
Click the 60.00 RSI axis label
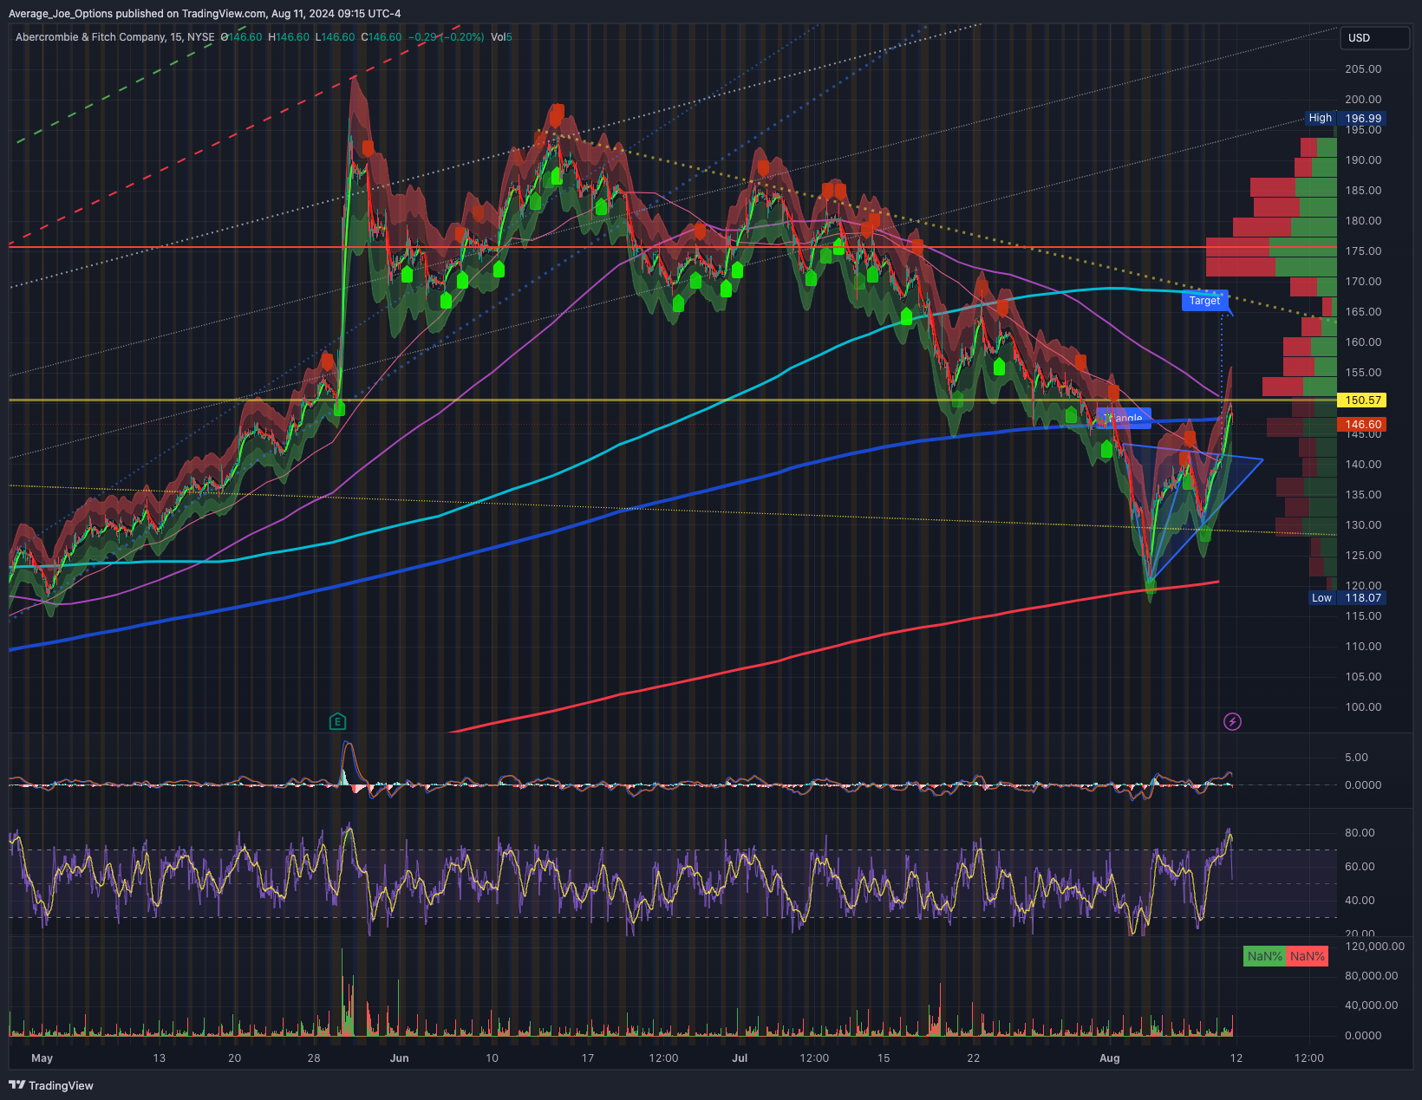click(x=1360, y=867)
